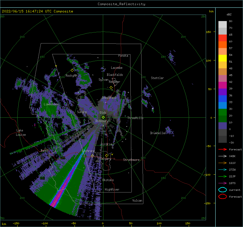Click the Calgary city label
Viewport: 243px width, 227px height.
105,159
